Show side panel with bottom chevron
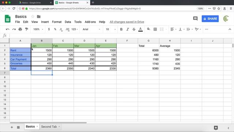The height and width of the screenshot is (132, 234). click(x=228, y=128)
